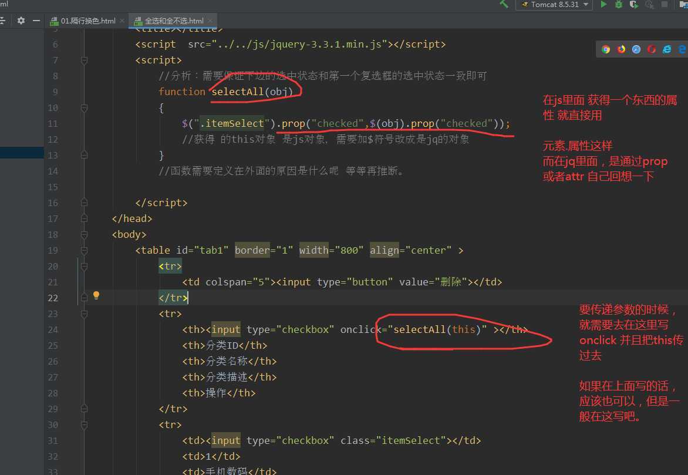Screen dimensions: 688x475
Task: Click the comment on line 12 about this对象
Action: tap(326, 139)
